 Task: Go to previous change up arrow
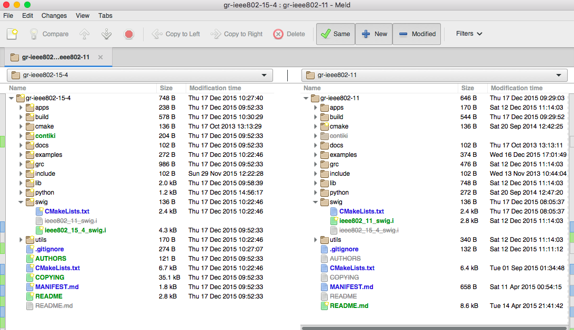click(84, 34)
